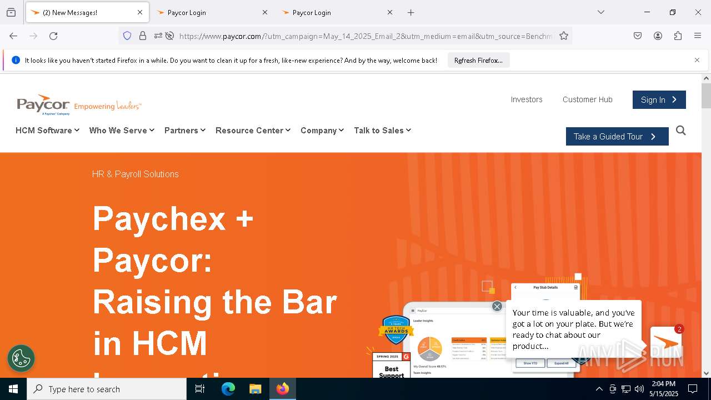Dismiss the Firefox refresh notification bar

(x=697, y=60)
